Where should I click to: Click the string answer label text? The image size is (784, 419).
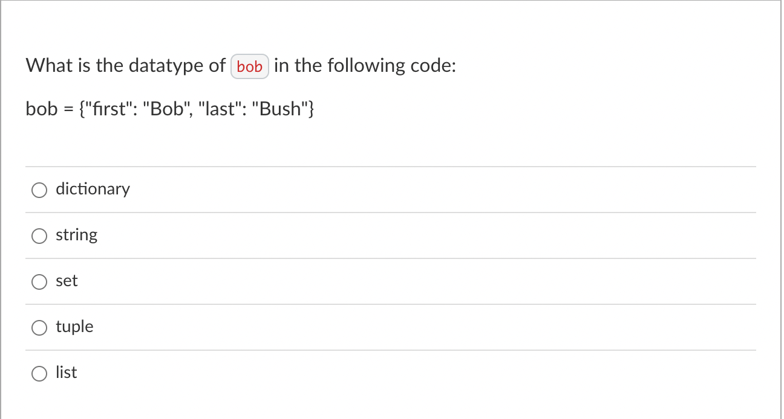[x=76, y=235]
